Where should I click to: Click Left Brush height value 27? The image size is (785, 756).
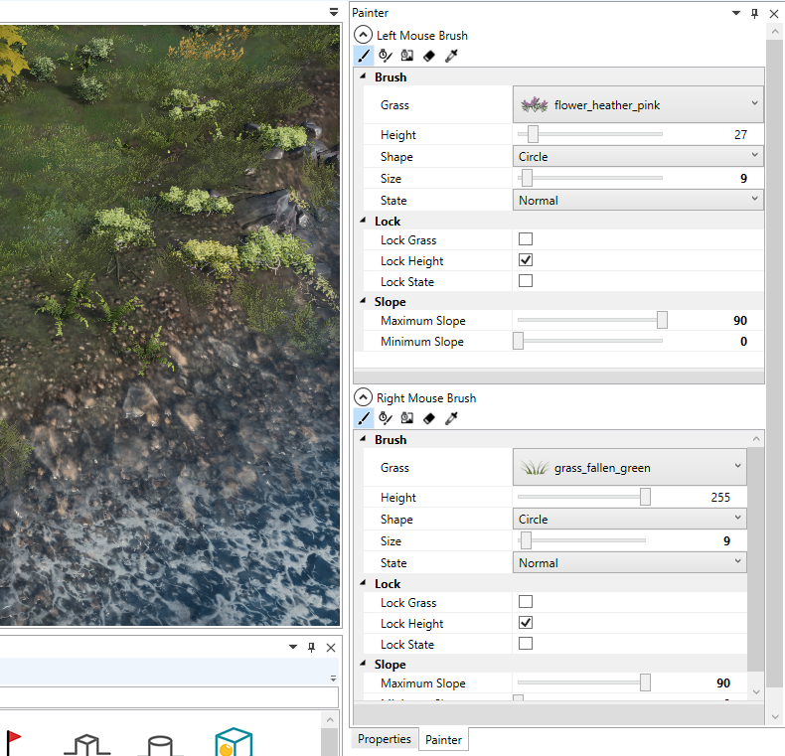740,135
